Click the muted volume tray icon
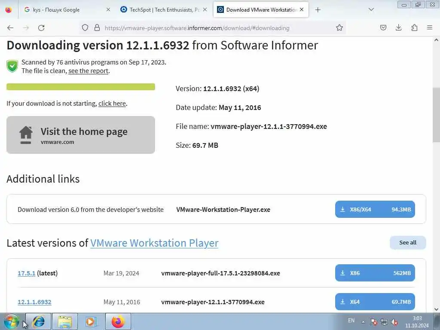Screen dimensions: 440x330 pyautogui.click(x=394, y=322)
